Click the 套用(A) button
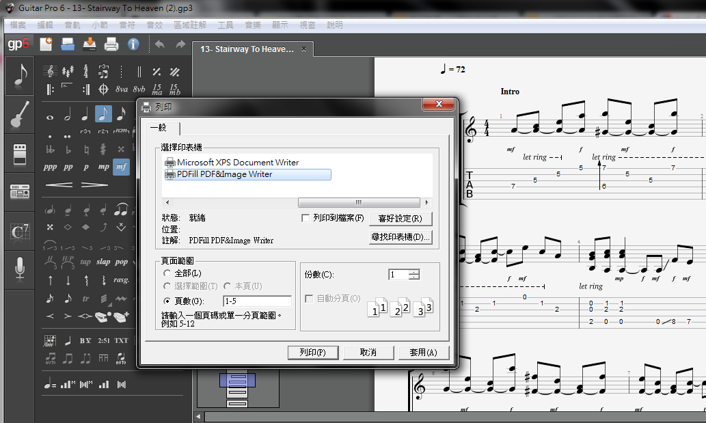 pos(424,353)
